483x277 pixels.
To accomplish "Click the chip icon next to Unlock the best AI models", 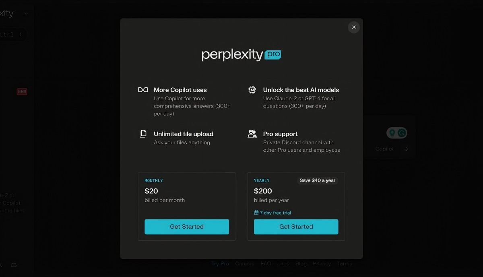I will 252,89.
